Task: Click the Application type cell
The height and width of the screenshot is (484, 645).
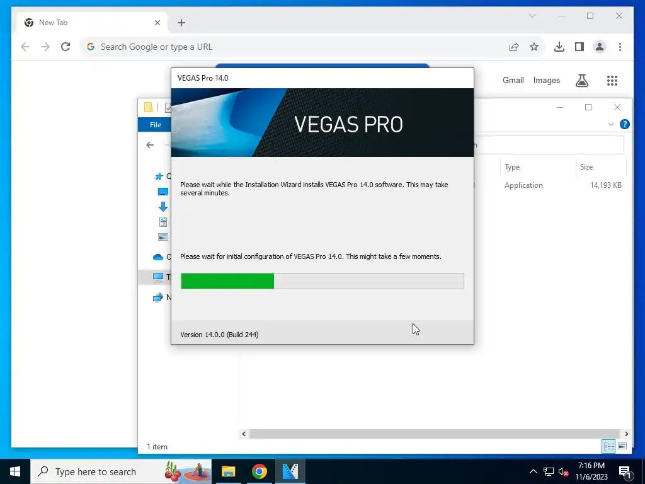Action: tap(523, 185)
